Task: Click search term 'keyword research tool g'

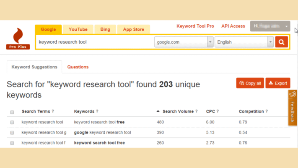Action: click(x=44, y=132)
